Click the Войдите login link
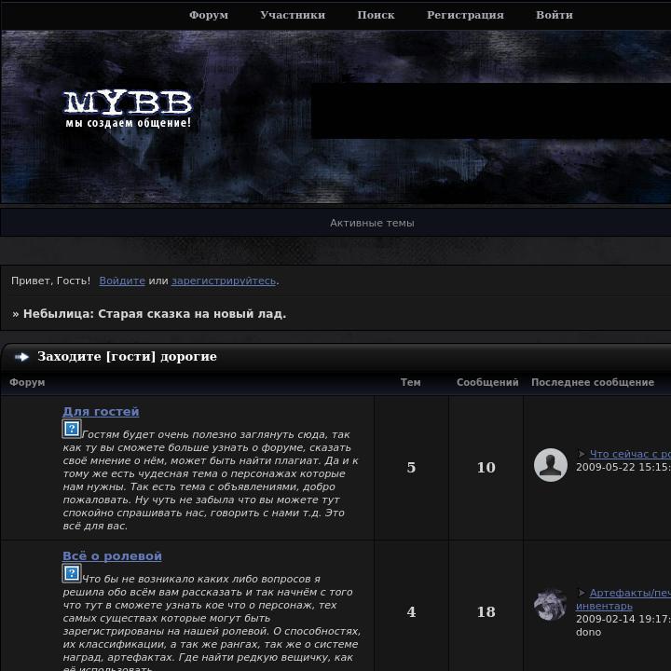Image resolution: width=671 pixels, height=671 pixels. pos(122,281)
